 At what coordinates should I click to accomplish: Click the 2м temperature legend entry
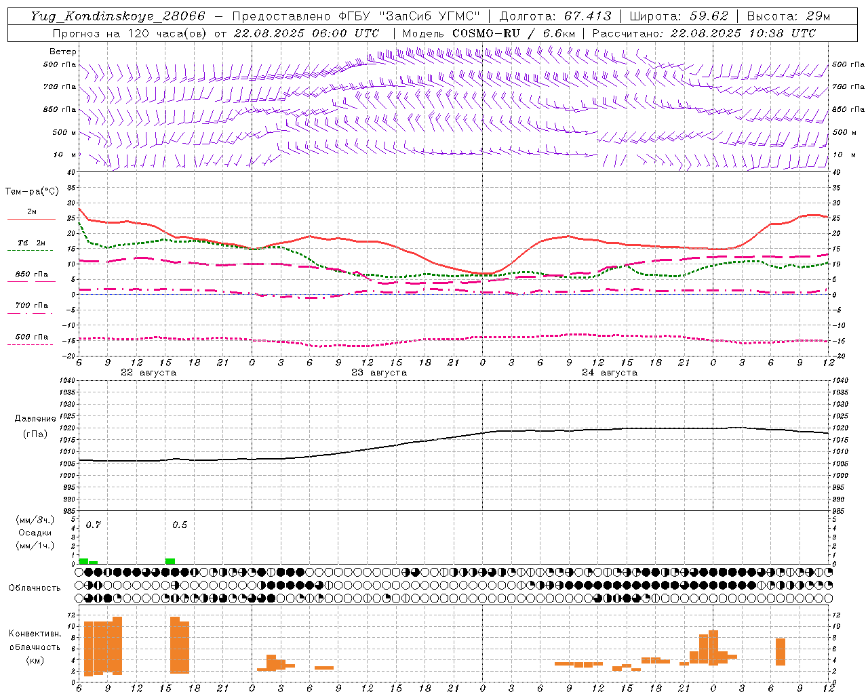coord(32,212)
